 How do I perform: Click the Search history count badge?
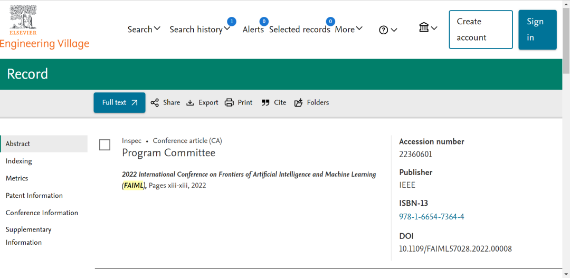pyautogui.click(x=232, y=21)
